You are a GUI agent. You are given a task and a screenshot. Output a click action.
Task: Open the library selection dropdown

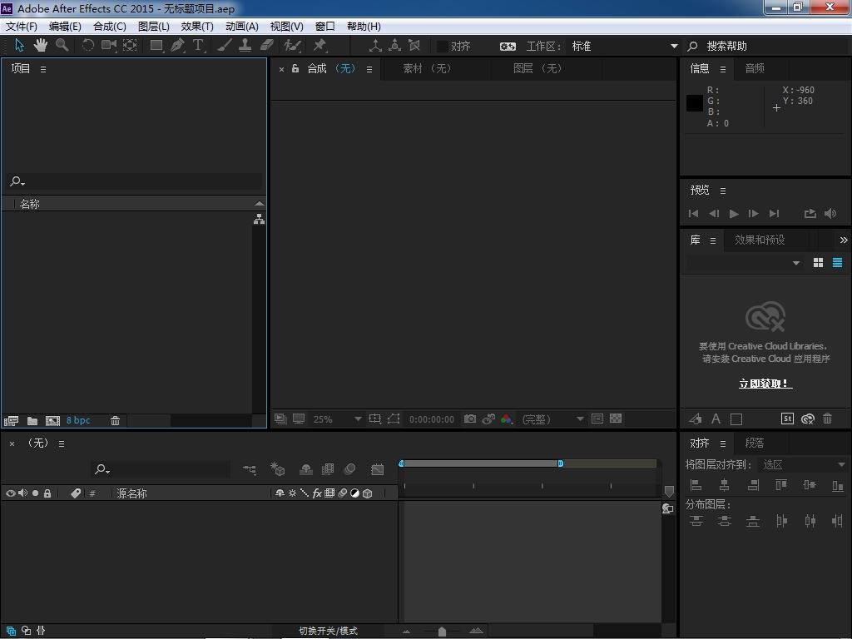click(745, 263)
